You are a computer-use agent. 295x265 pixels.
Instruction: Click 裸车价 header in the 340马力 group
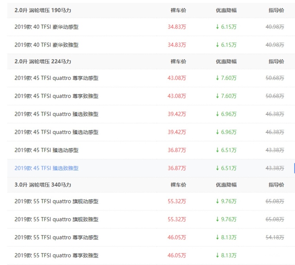coord(178,185)
